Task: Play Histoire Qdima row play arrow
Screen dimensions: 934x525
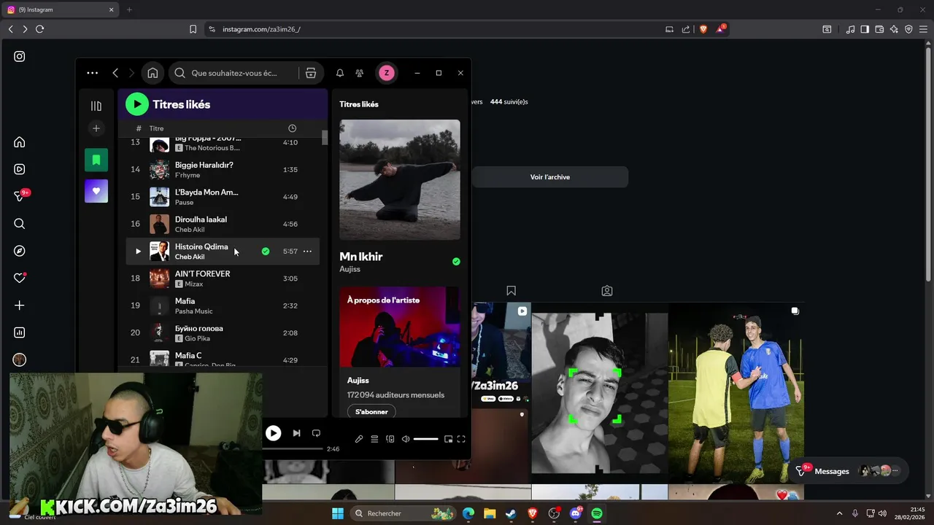Action: [138, 252]
